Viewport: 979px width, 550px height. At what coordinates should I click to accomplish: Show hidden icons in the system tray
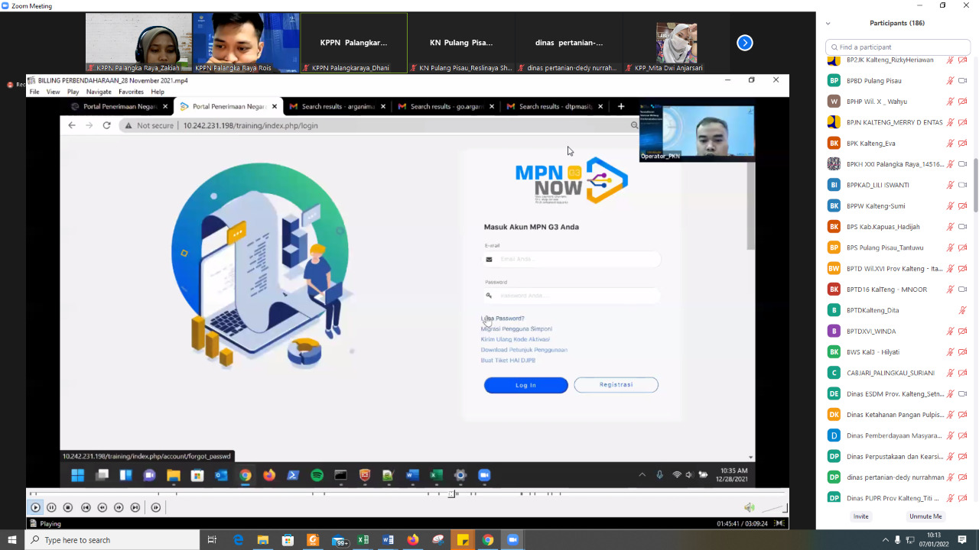click(886, 540)
